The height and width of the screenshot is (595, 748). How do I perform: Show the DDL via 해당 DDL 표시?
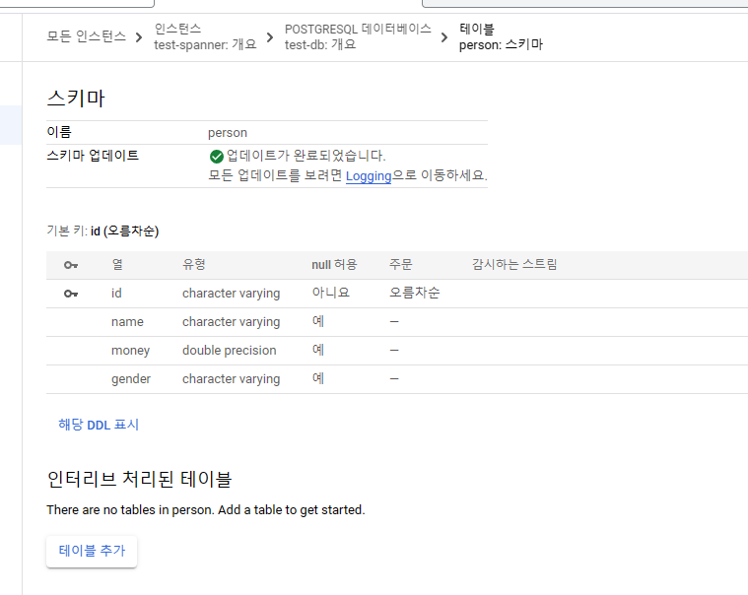tap(99, 425)
